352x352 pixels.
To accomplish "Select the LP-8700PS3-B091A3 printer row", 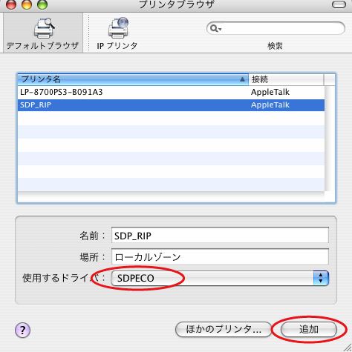I will pyautogui.click(x=171, y=92).
